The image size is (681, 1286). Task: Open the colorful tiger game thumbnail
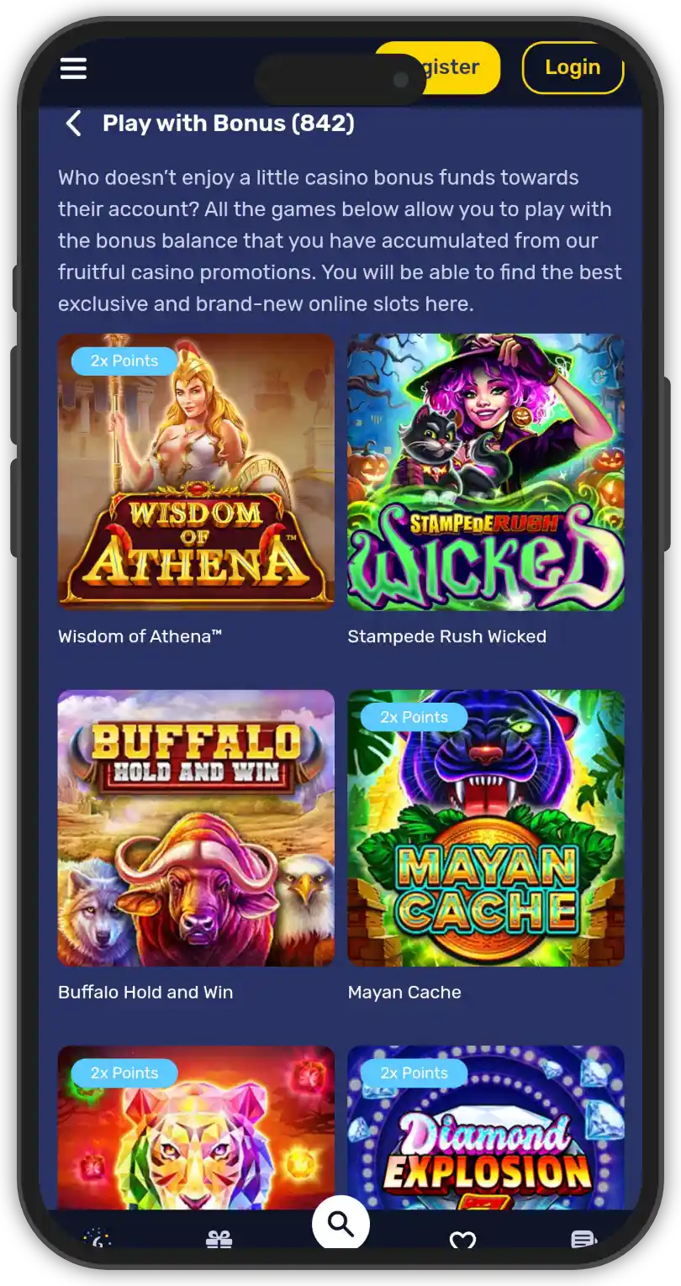[x=196, y=1128]
